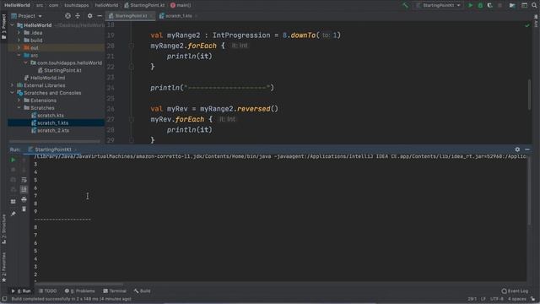
Task: Open the TODO tool window tab
Action: 47,290
